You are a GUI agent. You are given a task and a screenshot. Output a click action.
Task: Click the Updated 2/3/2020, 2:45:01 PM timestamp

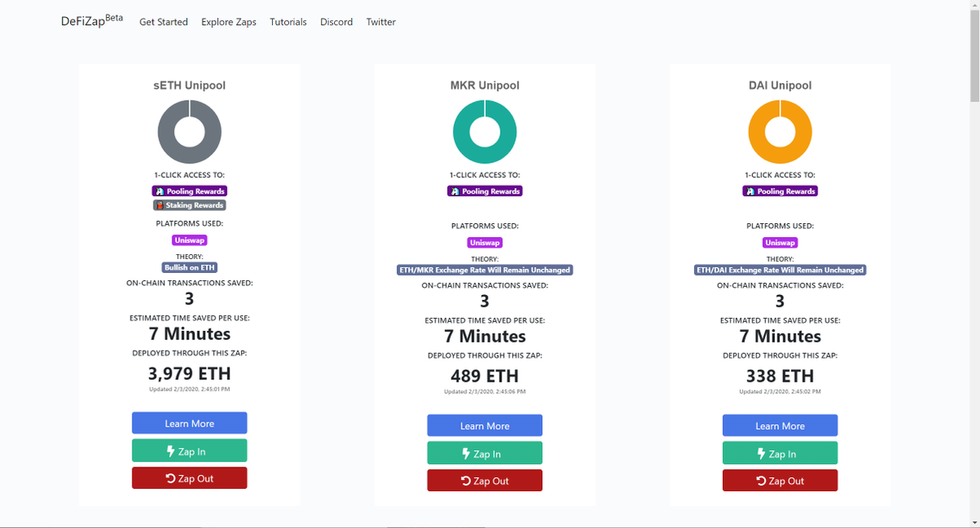click(189, 389)
